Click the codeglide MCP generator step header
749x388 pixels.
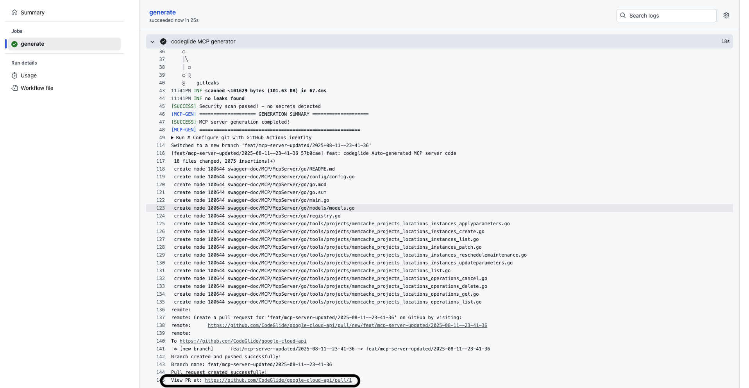click(439, 41)
